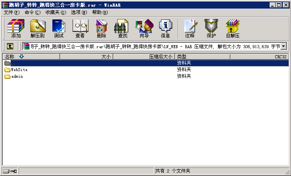Image resolution: width=291 pixels, height=176 pixels.
Task: Open the 查找 (Find) binoculars tool
Action: tap(123, 28)
